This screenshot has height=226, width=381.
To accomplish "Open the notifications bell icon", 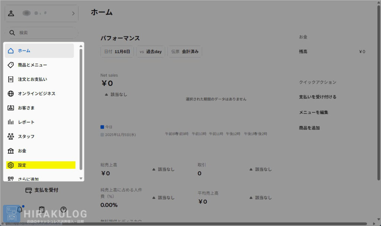I will coord(20,210).
